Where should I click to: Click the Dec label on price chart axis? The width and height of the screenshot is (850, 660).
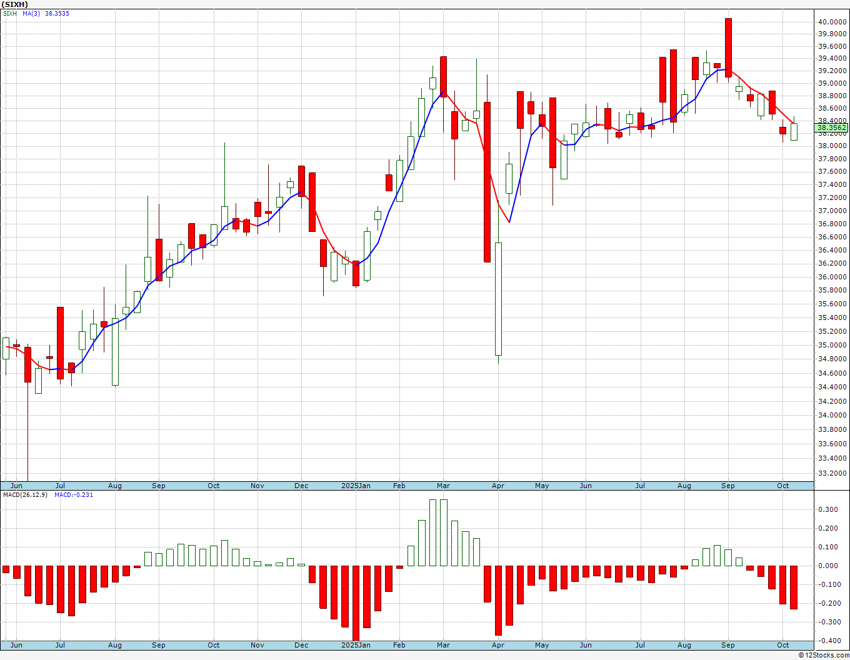pyautogui.click(x=301, y=486)
